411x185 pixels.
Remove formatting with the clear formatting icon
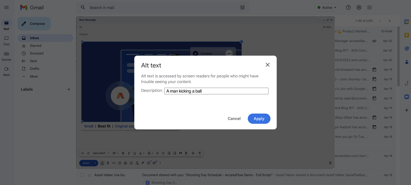coord(200,153)
